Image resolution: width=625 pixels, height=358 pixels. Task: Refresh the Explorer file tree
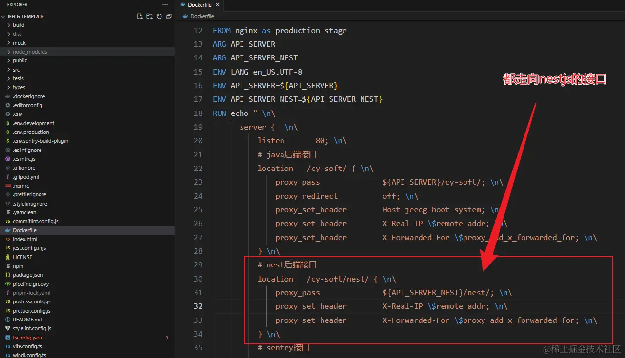[159, 16]
